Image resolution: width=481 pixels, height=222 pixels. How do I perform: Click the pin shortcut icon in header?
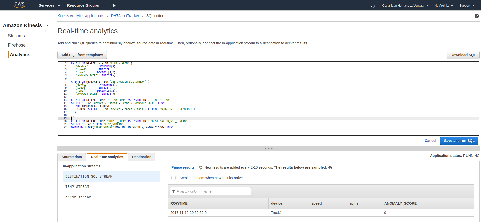tap(114, 5)
